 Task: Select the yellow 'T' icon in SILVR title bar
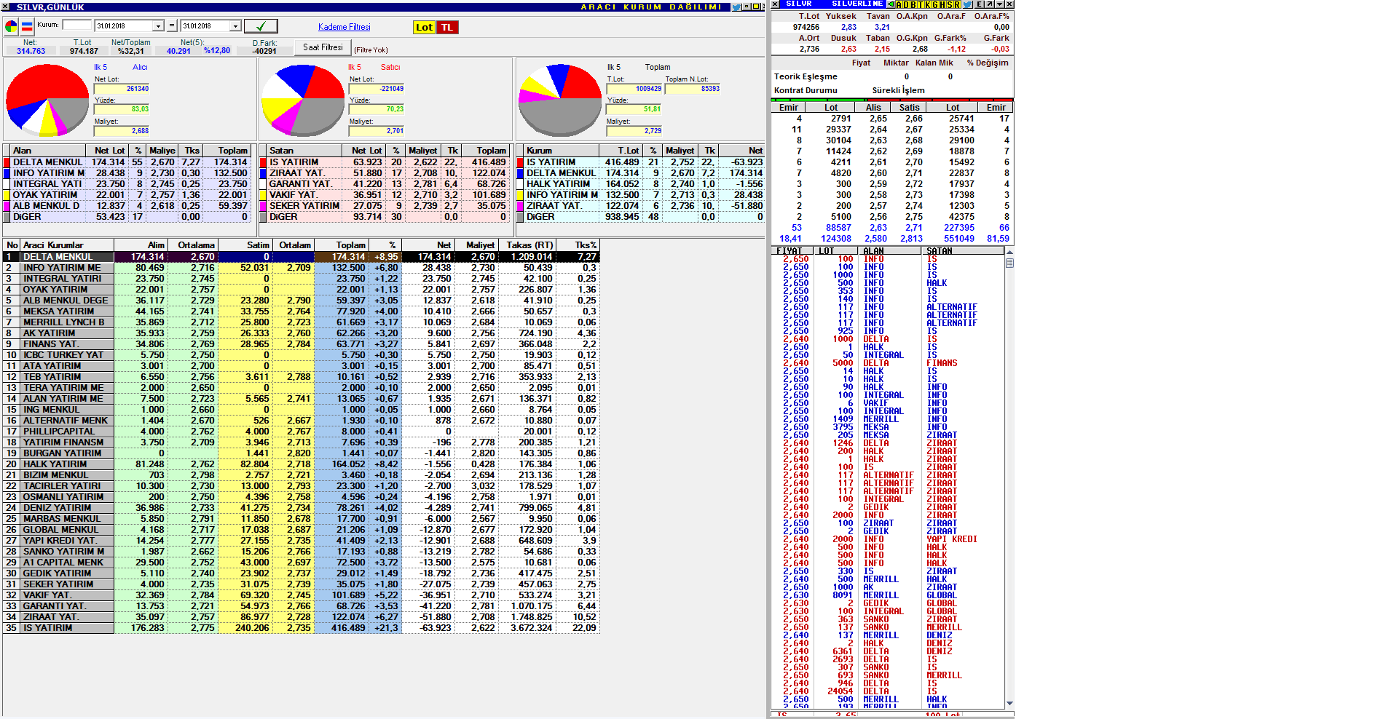tap(921, 4)
